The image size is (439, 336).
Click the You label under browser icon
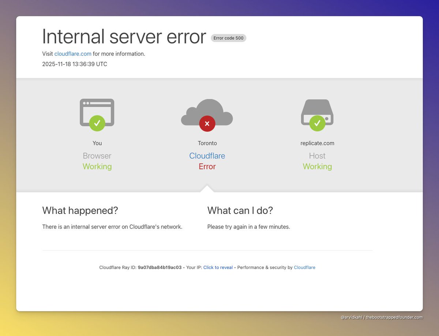[x=97, y=143]
